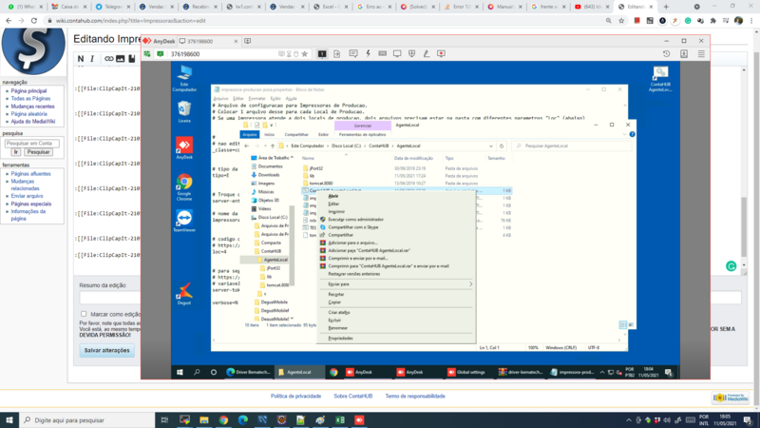Open the Arquivo ribbon tab in Explorer
Screen dimensions: 760x428
click(x=250, y=134)
